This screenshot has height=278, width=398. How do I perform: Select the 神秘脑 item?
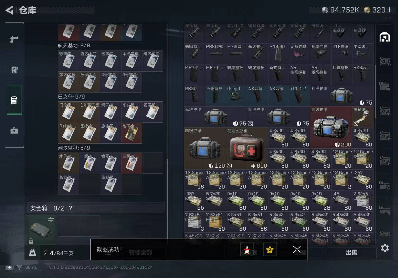click(363, 117)
